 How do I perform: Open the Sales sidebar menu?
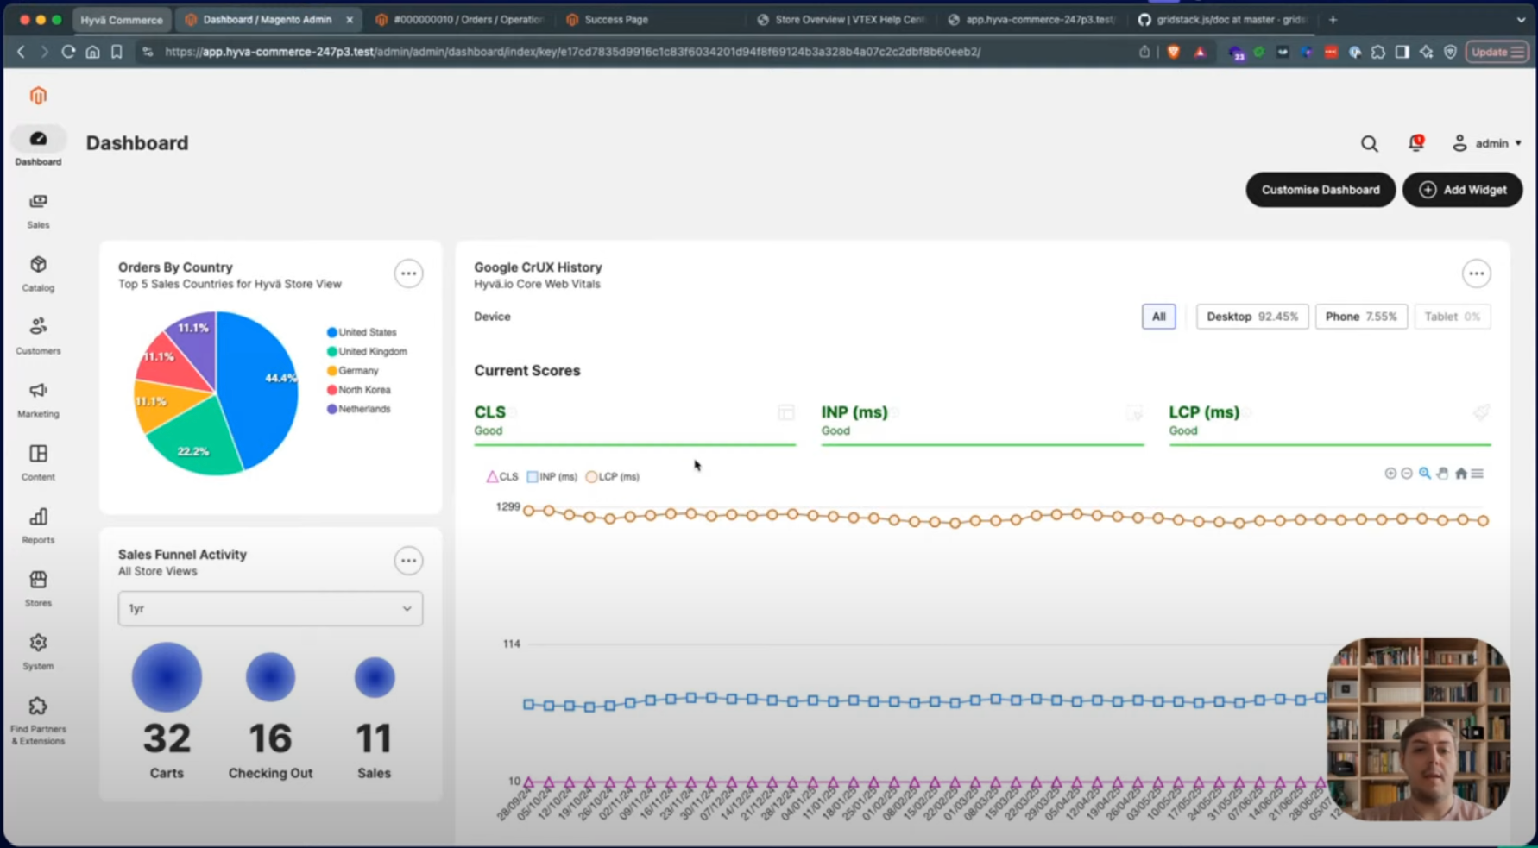click(x=38, y=210)
